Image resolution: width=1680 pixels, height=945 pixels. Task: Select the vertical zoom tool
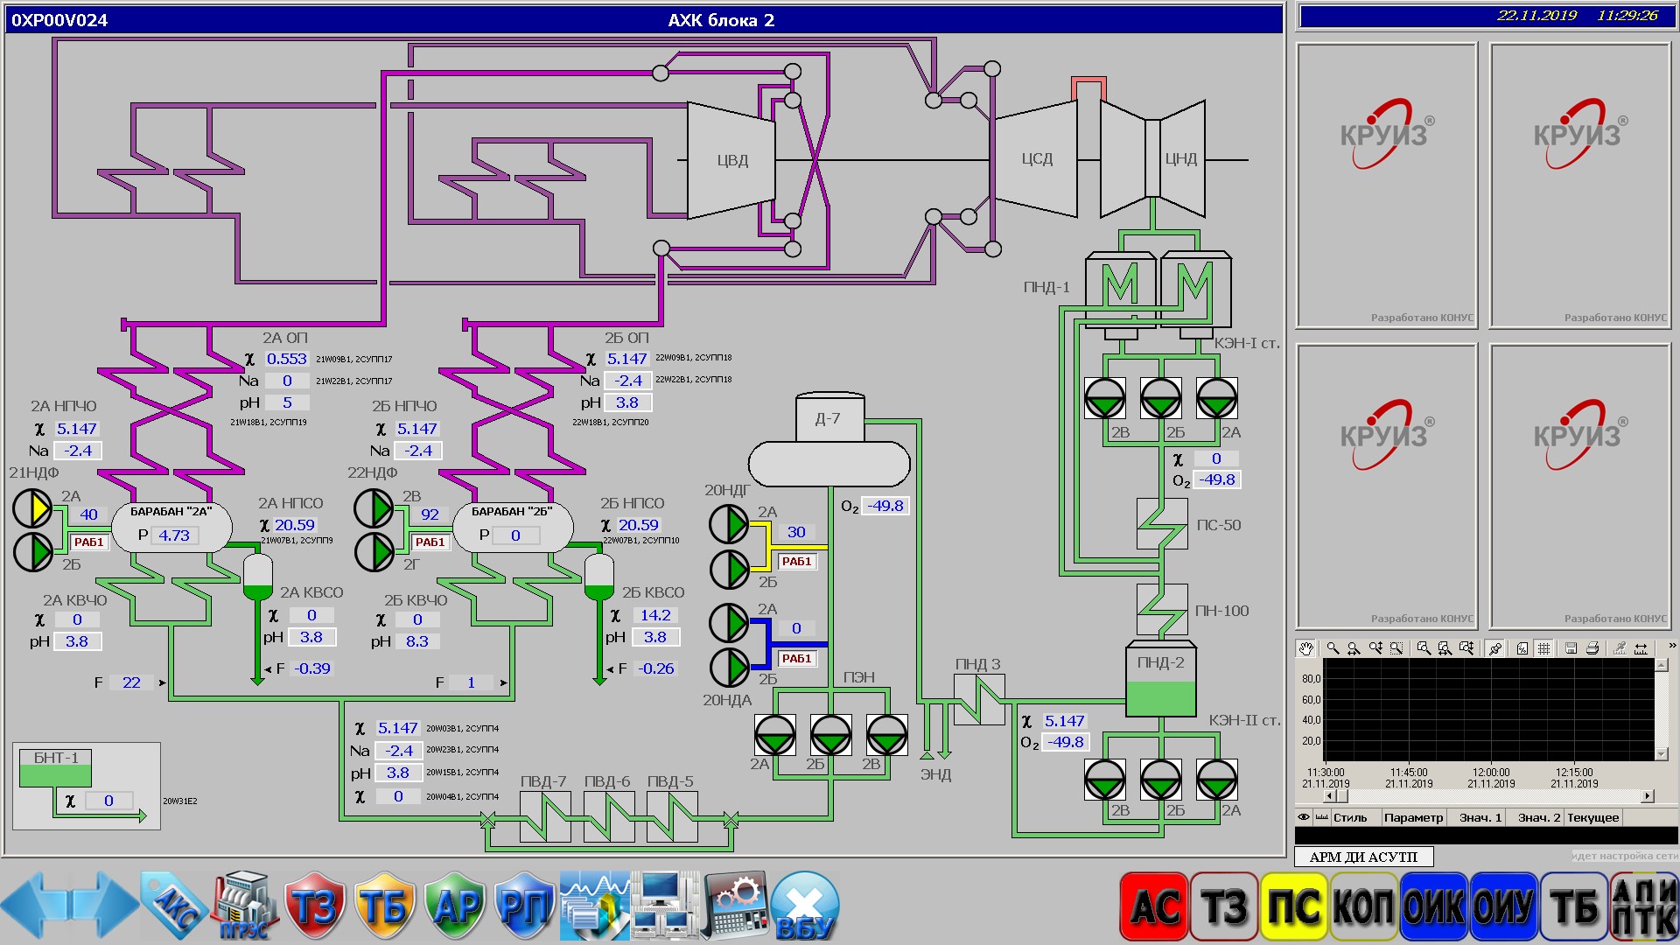(1375, 648)
